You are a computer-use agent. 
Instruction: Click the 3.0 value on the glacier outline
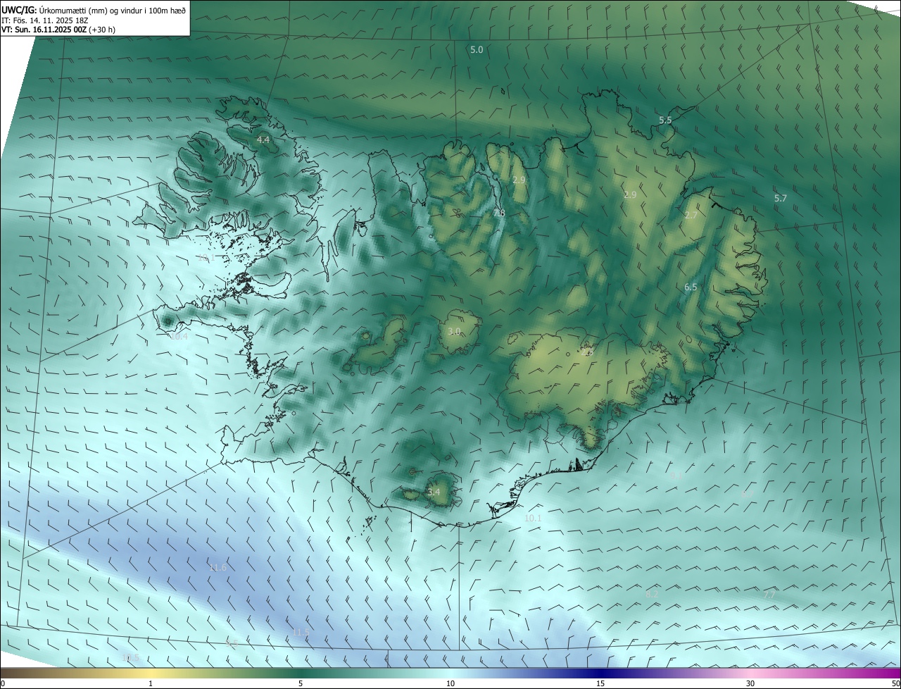point(454,331)
